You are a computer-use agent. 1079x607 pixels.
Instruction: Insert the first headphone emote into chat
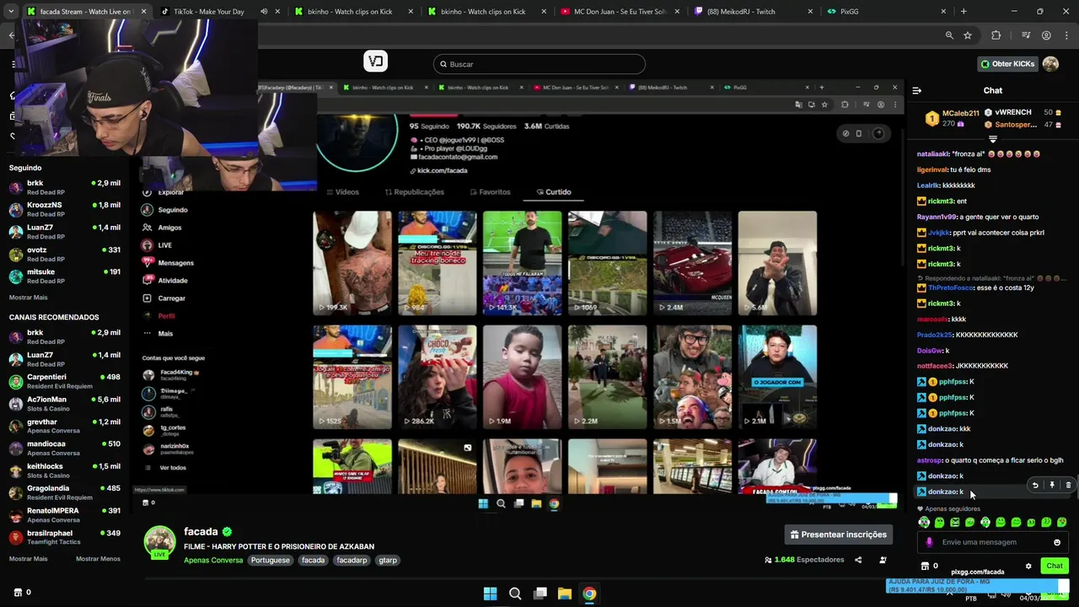924,523
